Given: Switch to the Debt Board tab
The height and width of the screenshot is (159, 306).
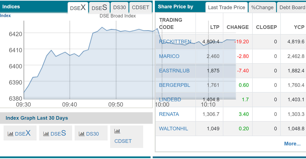Looking at the screenshot, I should [x=292, y=7].
